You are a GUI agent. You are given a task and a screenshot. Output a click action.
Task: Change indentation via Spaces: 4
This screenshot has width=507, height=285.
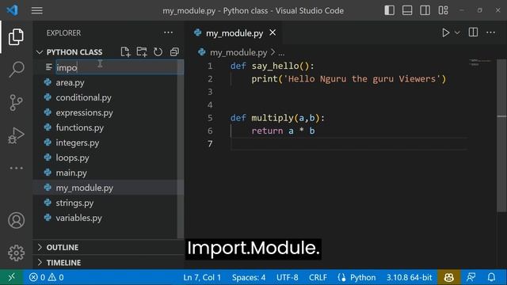point(248,277)
